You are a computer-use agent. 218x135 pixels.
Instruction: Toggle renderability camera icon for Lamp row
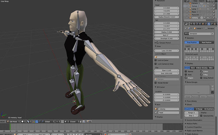click(214, 9)
